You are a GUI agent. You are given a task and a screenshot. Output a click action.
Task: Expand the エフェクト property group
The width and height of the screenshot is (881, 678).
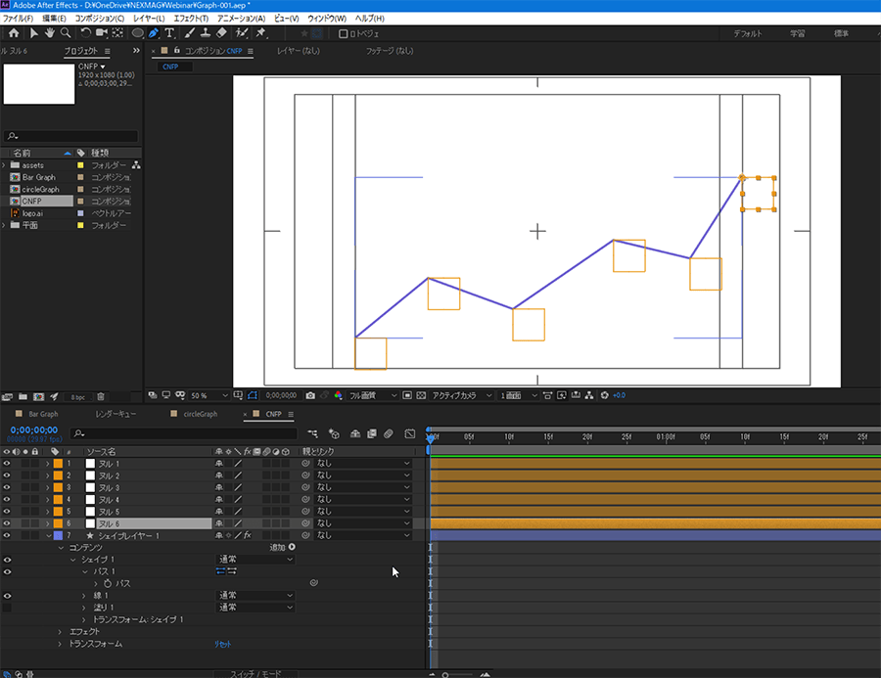[x=61, y=632]
